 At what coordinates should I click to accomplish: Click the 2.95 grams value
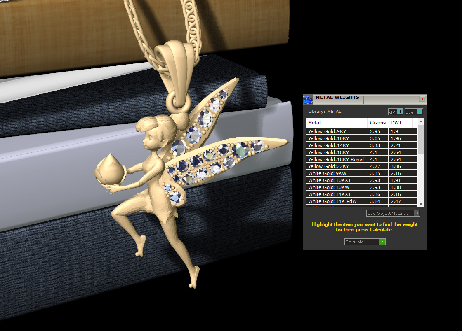375,131
